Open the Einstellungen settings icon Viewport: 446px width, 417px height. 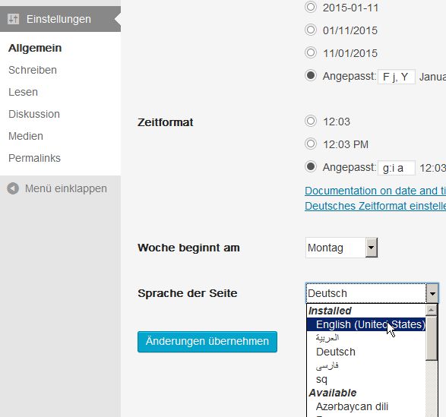13,19
